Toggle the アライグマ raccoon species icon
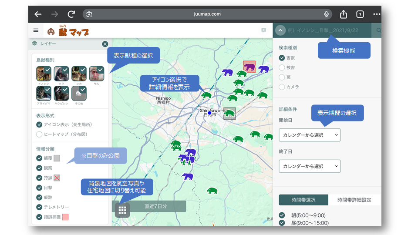418x235 pixels. (x=44, y=93)
